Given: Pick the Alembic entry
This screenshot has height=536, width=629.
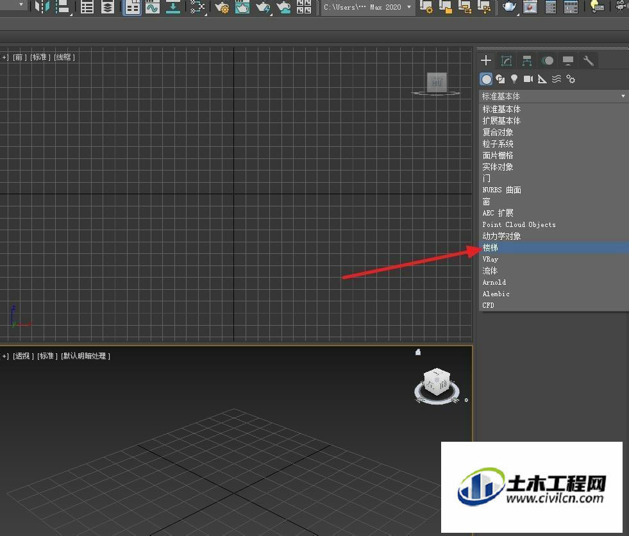Looking at the screenshot, I should click(x=554, y=294).
